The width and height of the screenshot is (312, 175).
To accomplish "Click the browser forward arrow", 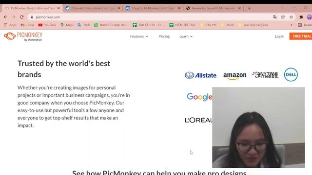I will click(14, 17).
